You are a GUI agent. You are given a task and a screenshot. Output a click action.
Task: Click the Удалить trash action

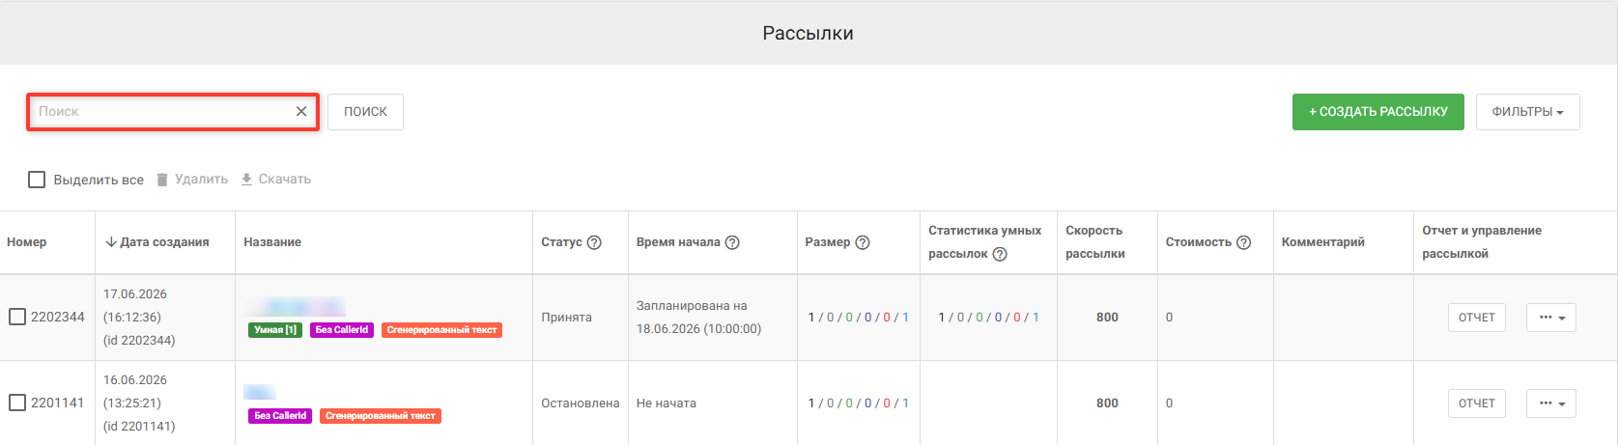(192, 180)
